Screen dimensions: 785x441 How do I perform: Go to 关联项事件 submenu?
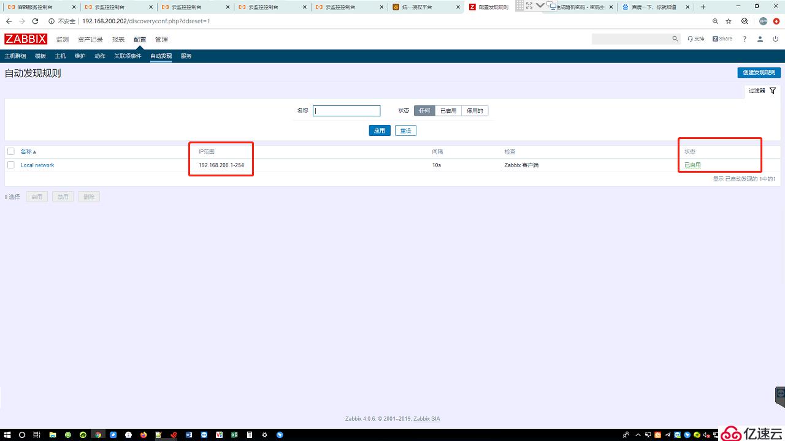pos(128,56)
